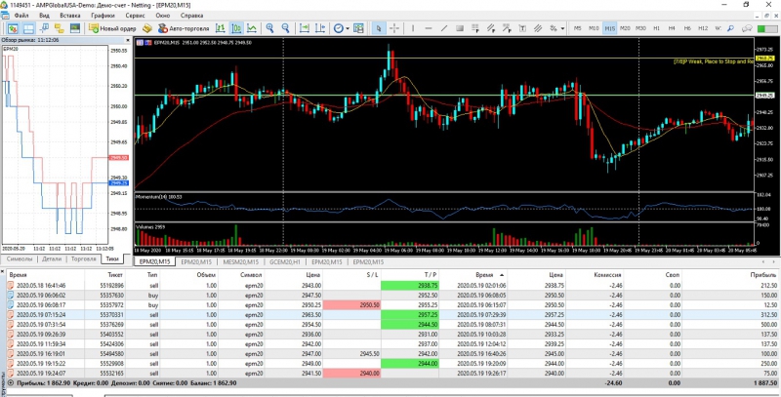
Task: Switch chart to bar chart icon
Action: click(x=221, y=28)
